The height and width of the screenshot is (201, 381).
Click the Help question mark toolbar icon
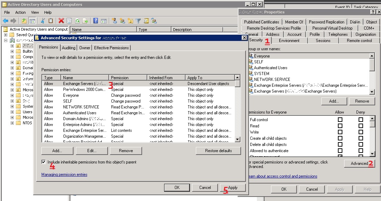(x=96, y=21)
